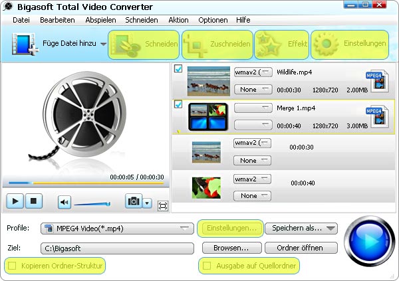Select the horses sub-clip thumbnail
The width and height of the screenshot is (399, 281).
pos(206,152)
